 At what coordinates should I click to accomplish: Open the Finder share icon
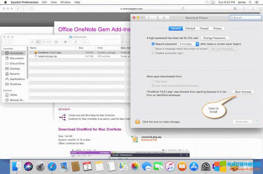(x=75, y=42)
